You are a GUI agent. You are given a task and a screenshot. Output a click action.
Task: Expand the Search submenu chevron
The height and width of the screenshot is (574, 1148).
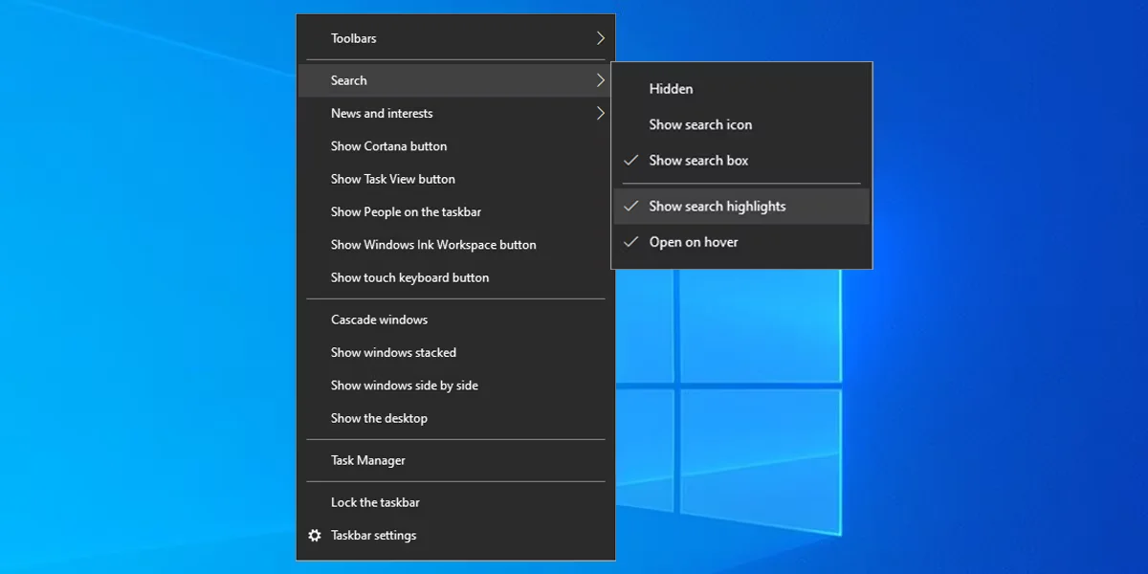(600, 80)
